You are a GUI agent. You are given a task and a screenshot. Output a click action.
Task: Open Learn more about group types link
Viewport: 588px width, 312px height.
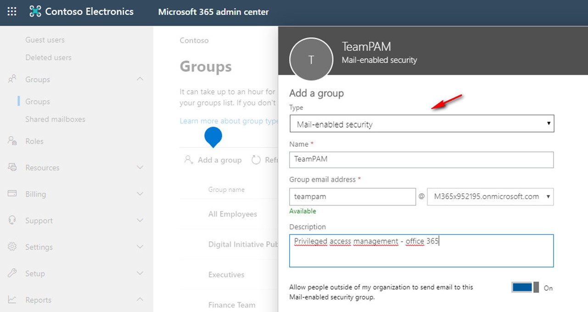[x=229, y=121]
